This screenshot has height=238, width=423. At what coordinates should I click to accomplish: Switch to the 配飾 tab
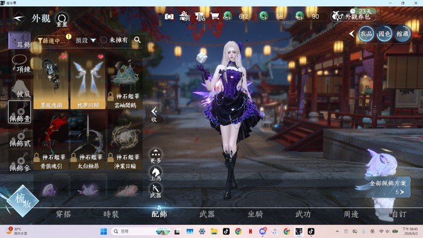tap(159, 214)
